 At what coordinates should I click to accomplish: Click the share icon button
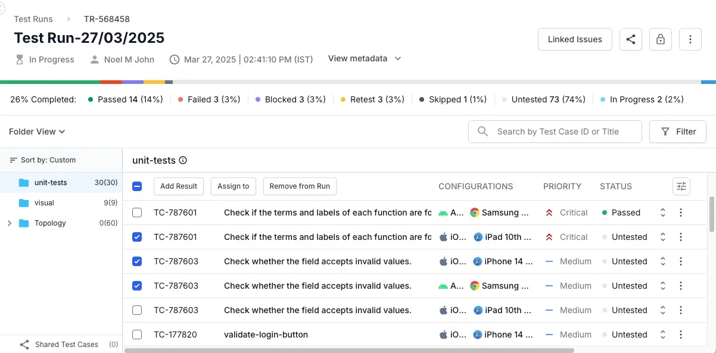tap(631, 40)
